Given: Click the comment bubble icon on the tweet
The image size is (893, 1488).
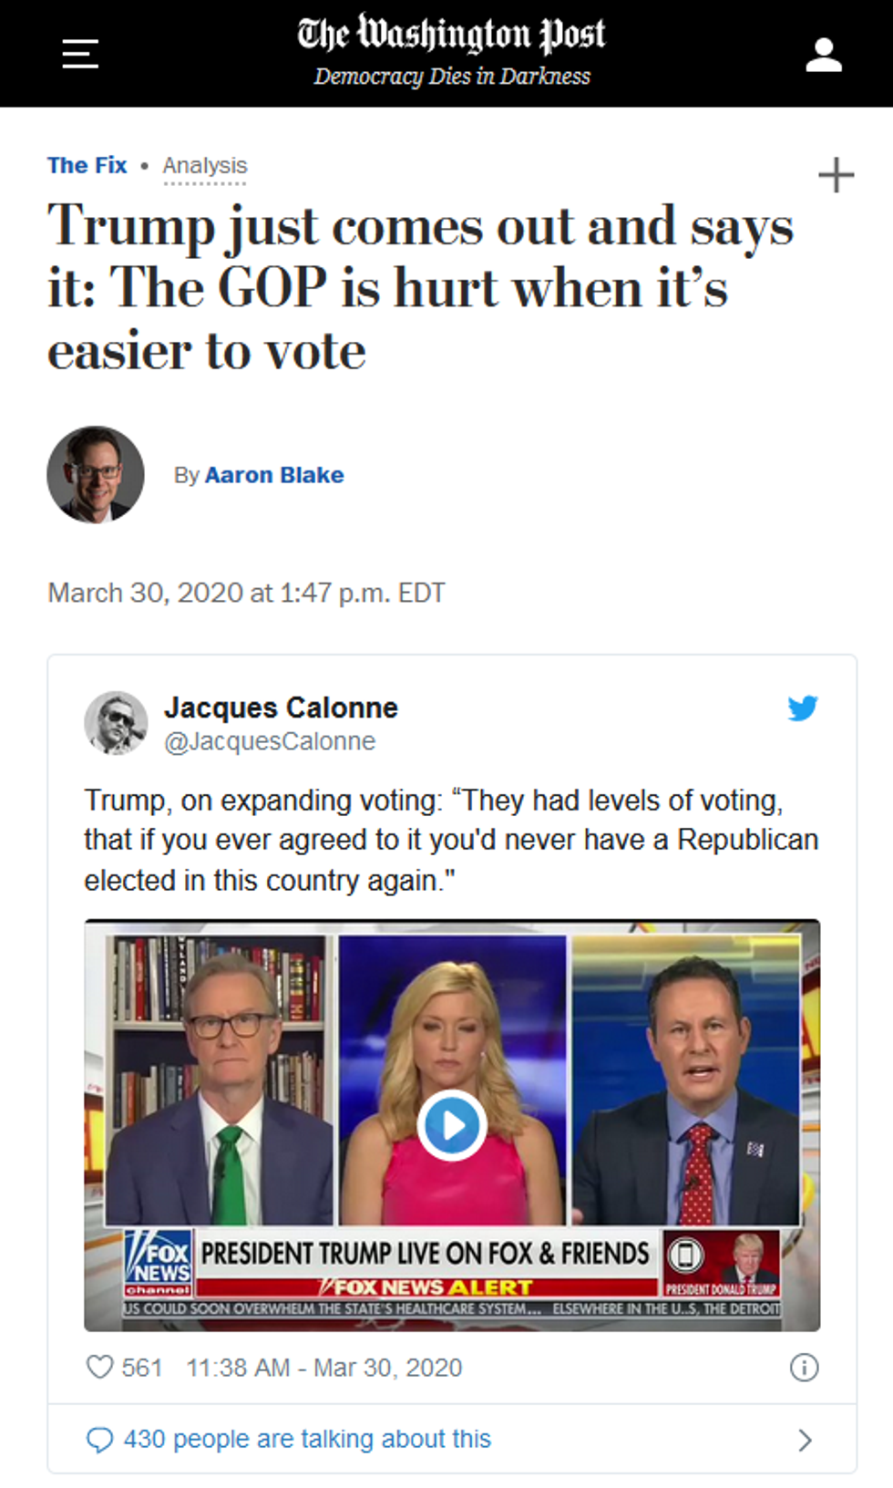Looking at the screenshot, I should pos(100,1438).
